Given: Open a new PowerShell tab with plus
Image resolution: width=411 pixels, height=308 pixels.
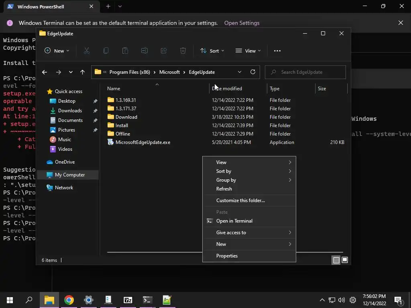Looking at the screenshot, I should click(108, 6).
